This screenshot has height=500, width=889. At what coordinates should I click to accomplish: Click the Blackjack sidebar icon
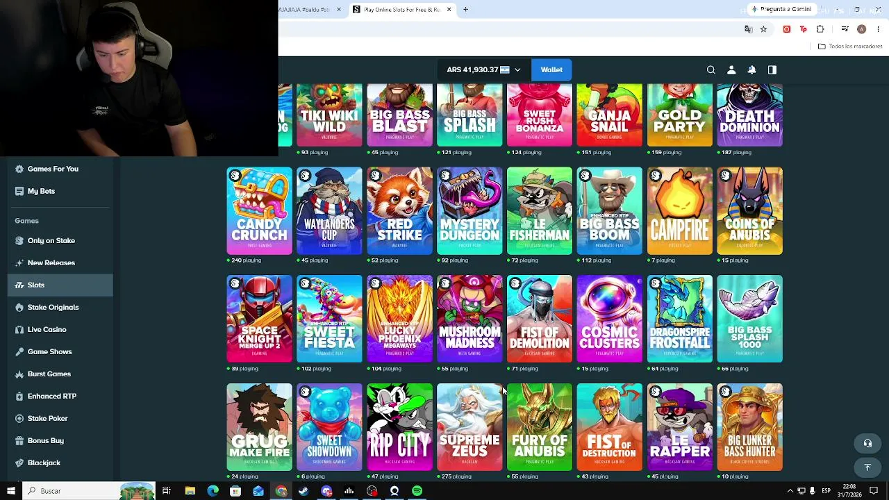click(19, 462)
